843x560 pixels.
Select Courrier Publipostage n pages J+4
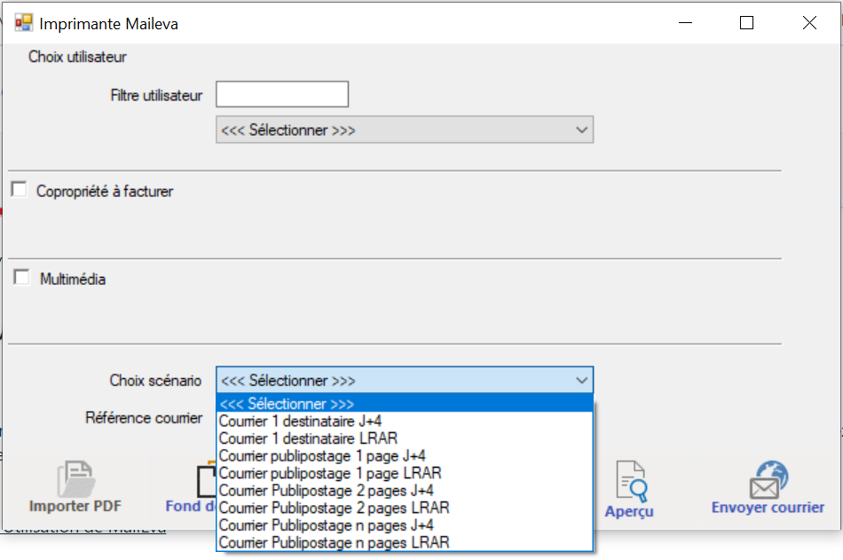coord(405,525)
